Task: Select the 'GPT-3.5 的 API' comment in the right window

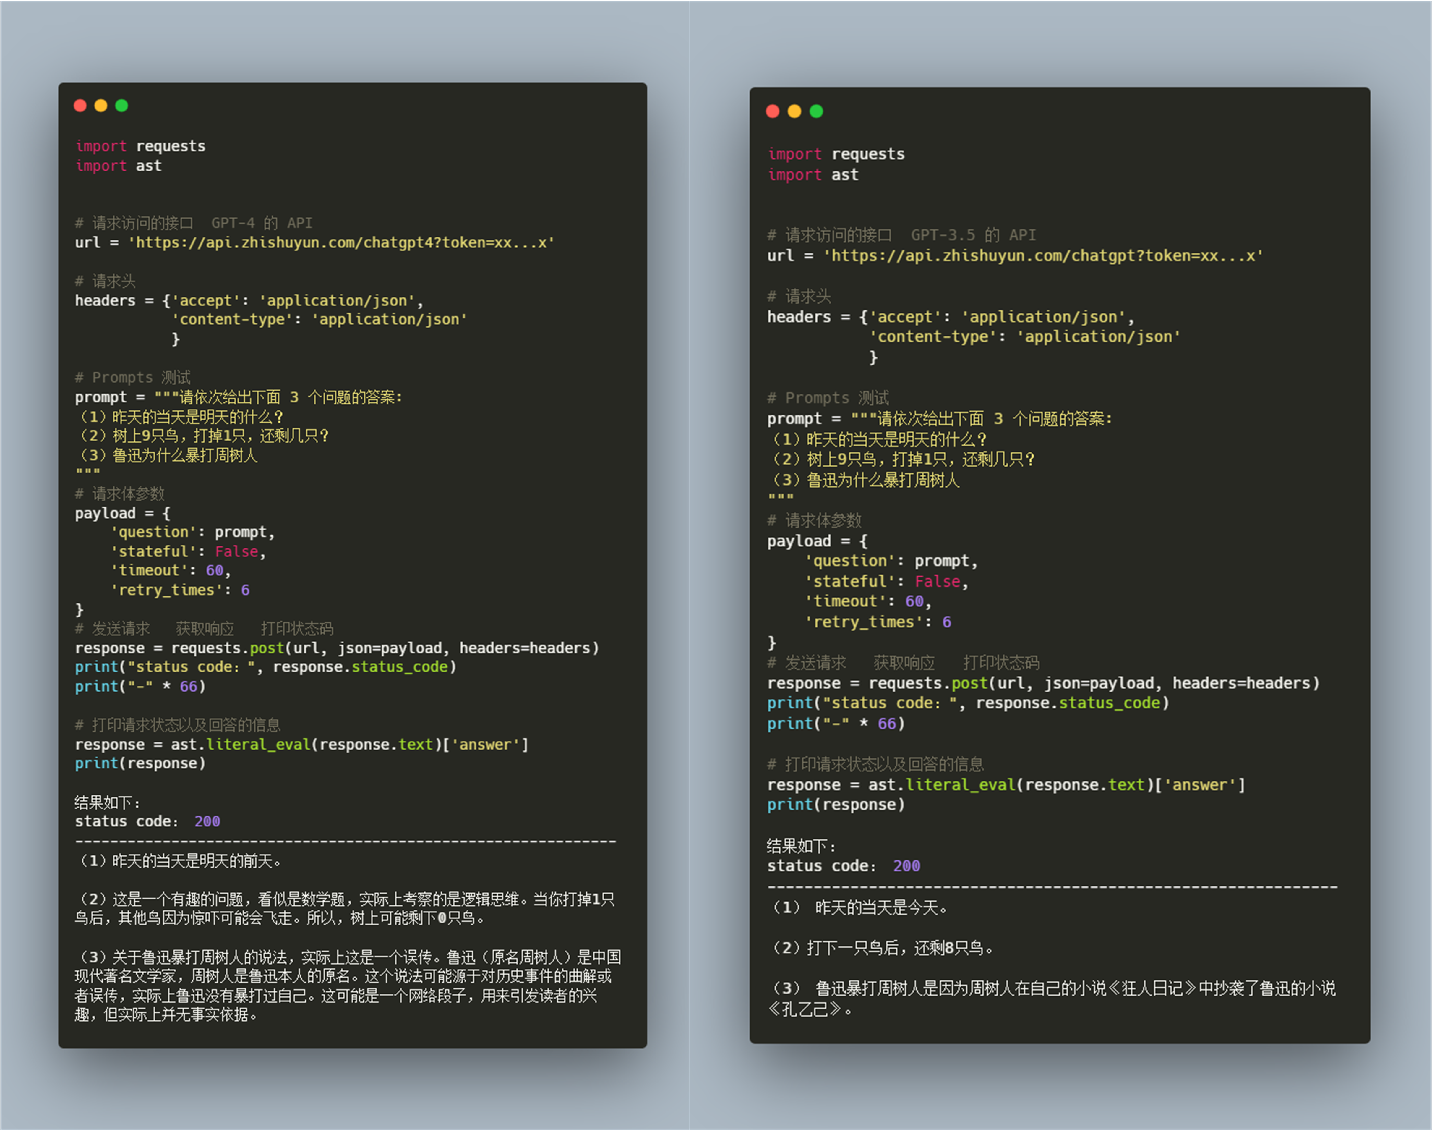Action: tap(973, 235)
